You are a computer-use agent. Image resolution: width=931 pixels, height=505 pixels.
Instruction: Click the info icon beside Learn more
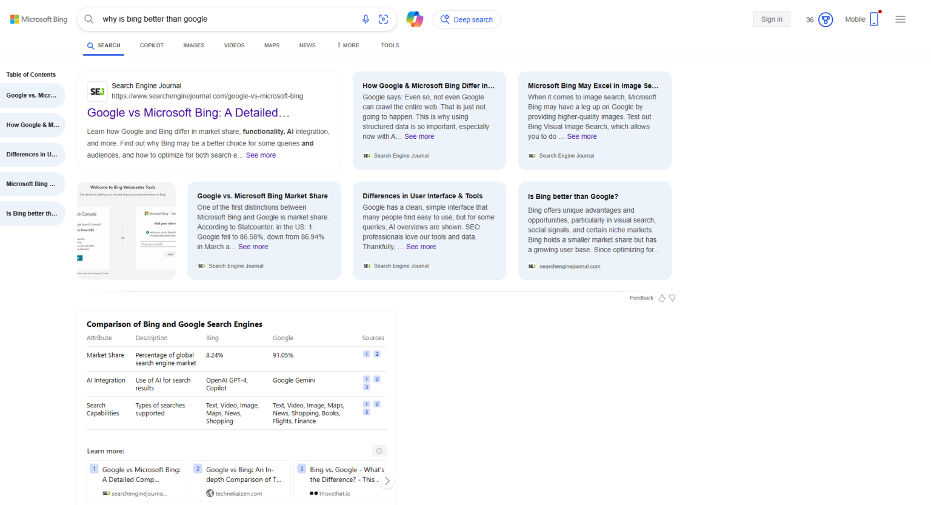pyautogui.click(x=379, y=451)
